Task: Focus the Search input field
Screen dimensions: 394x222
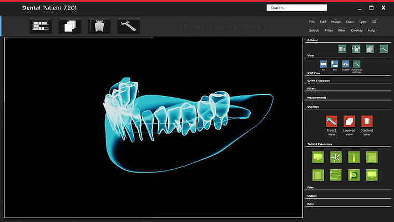Action: point(297,8)
